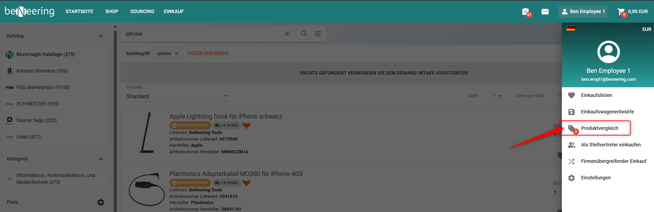Select Produktvergleich from the user menu
Viewport: 654px width, 212px height.
(x=599, y=128)
